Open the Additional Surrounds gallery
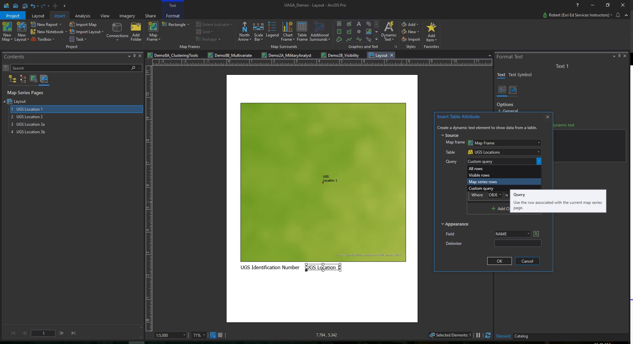 319,31
